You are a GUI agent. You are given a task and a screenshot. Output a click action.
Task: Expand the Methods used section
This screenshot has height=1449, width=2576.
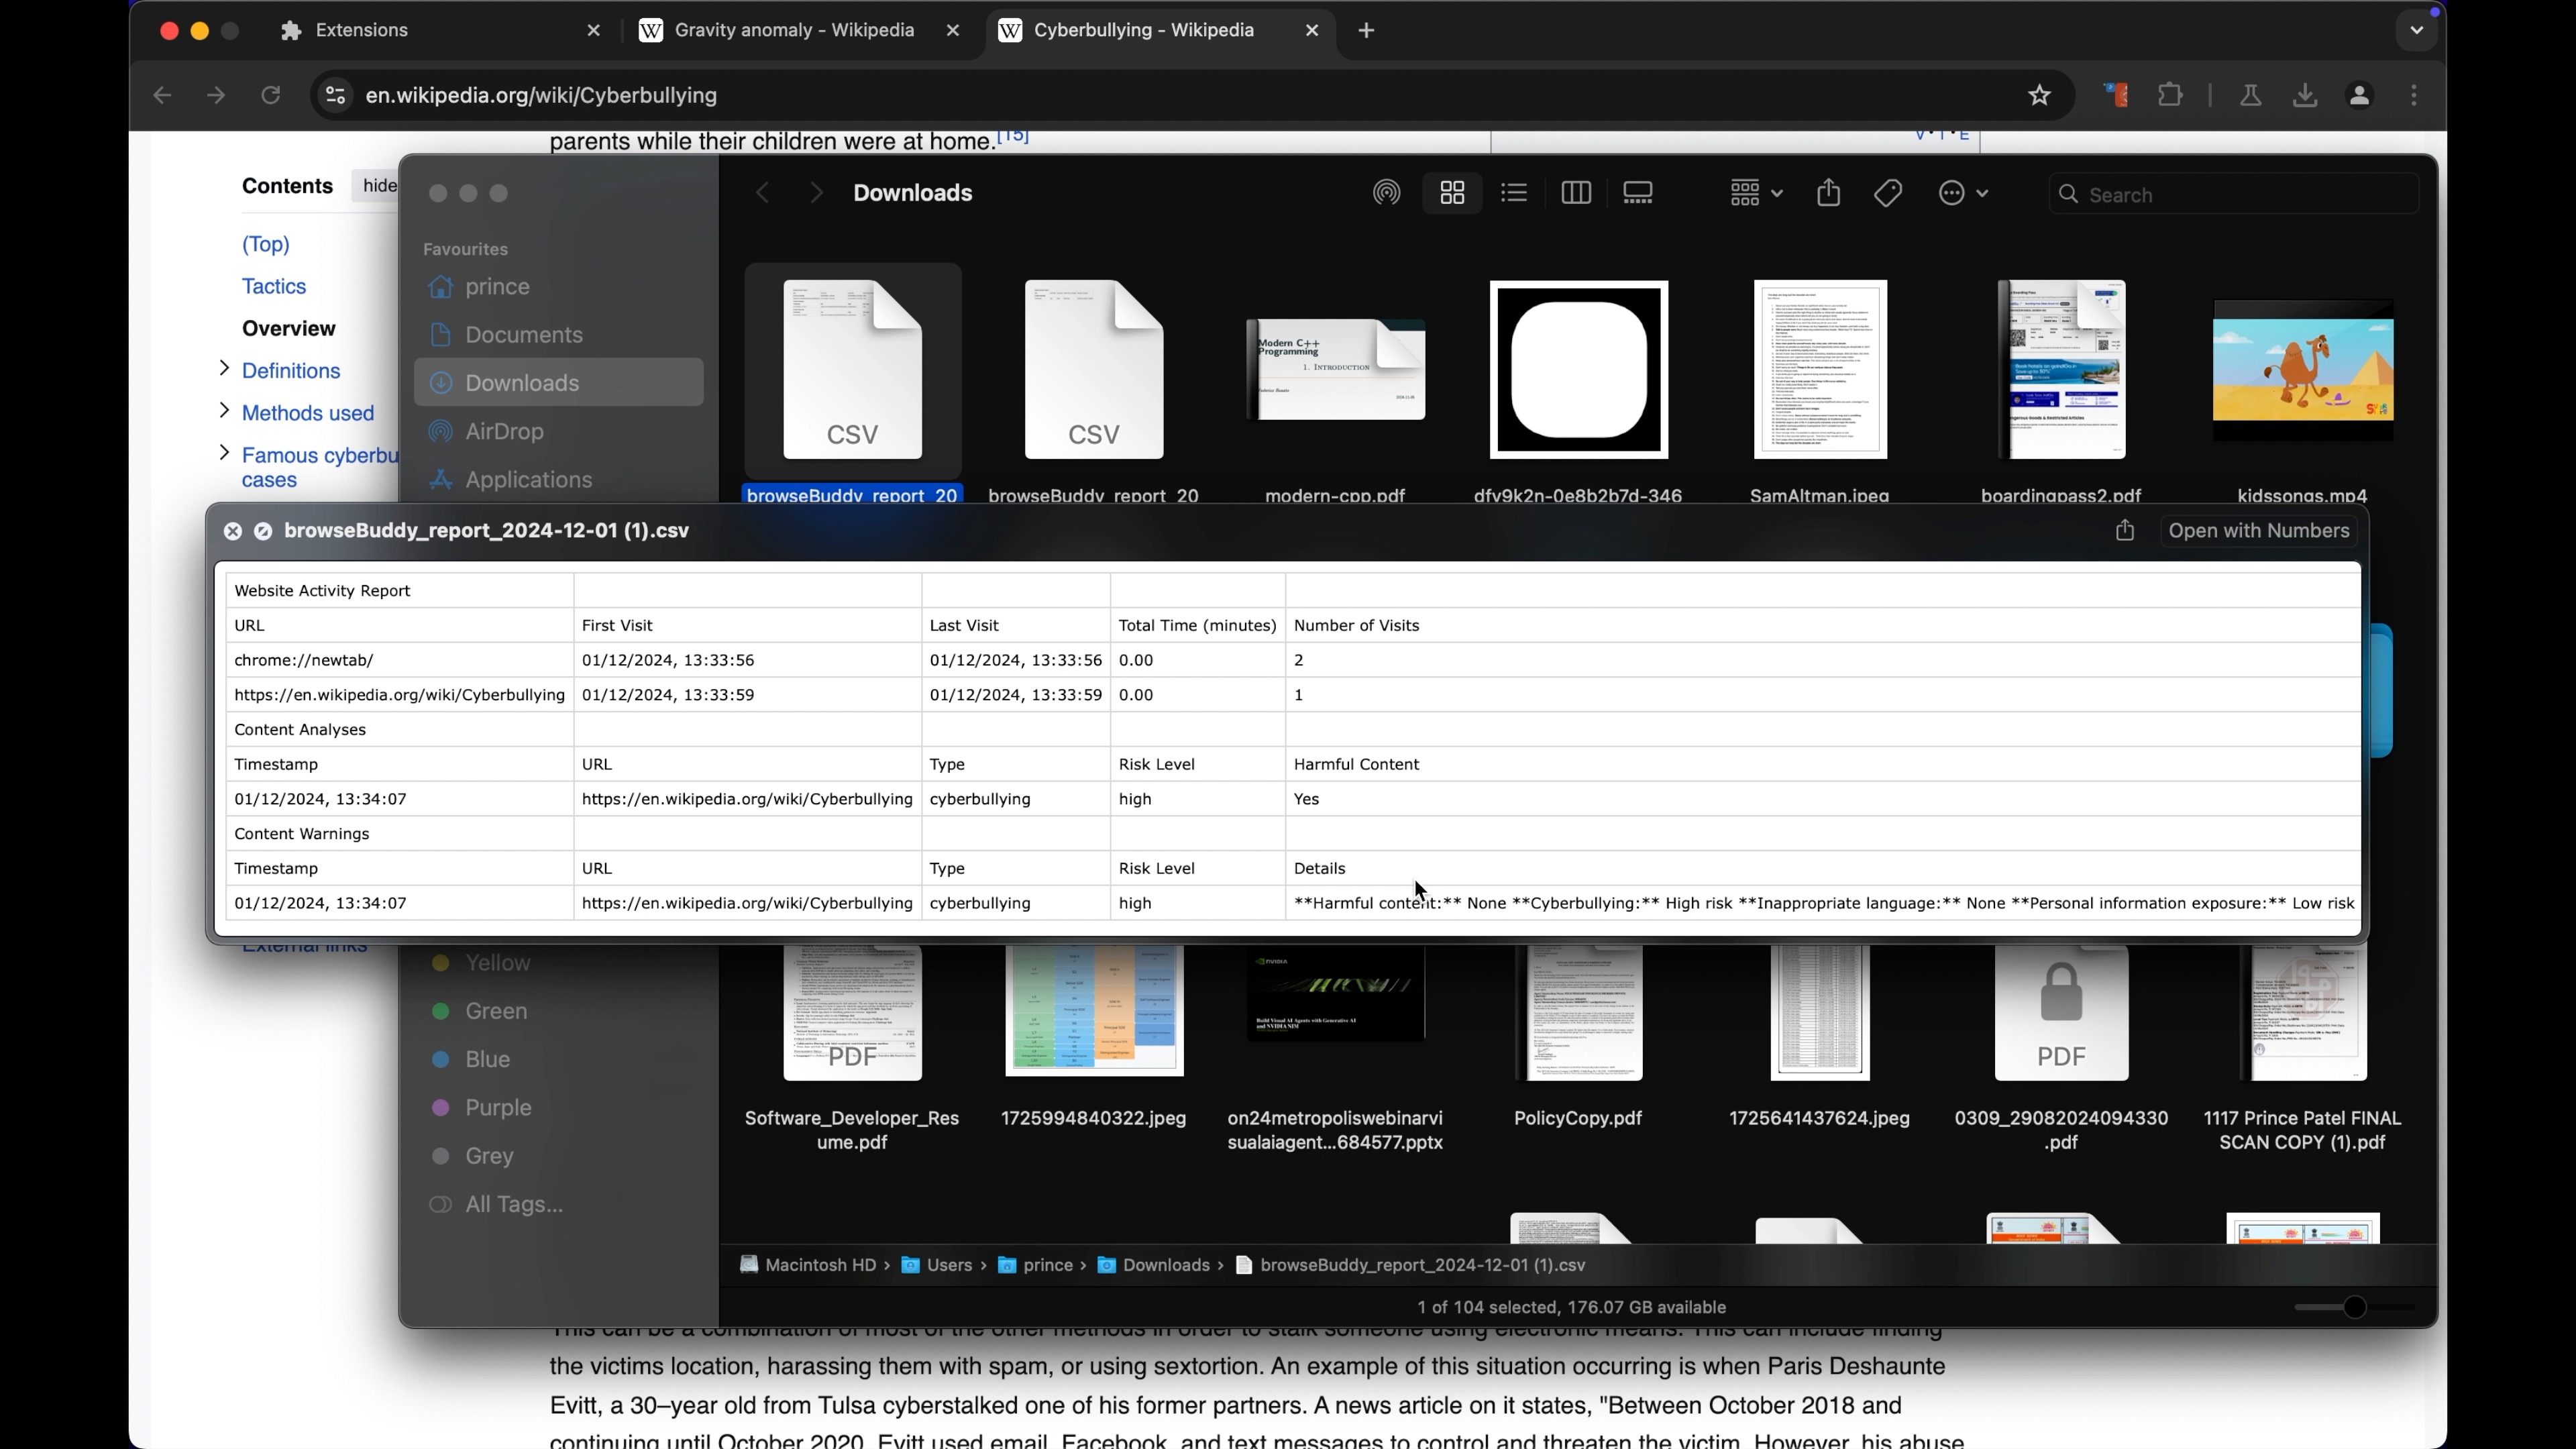pos(224,411)
